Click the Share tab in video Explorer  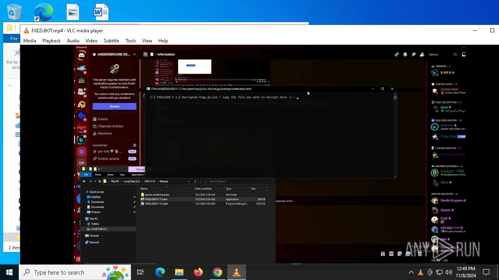(110, 175)
